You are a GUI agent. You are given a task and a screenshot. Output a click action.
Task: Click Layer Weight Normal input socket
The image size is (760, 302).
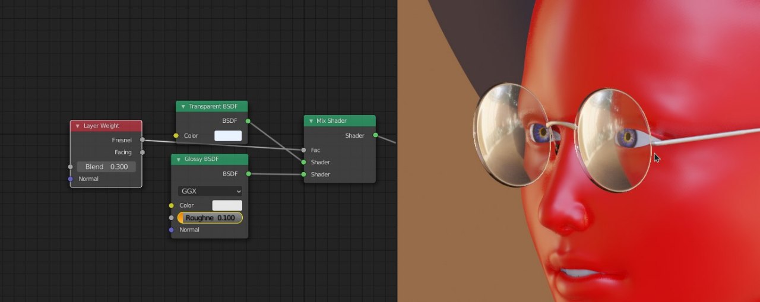71,179
